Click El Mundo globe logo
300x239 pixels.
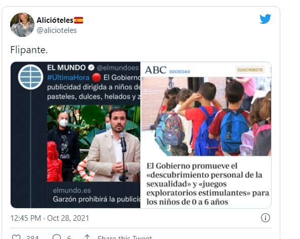[30, 77]
